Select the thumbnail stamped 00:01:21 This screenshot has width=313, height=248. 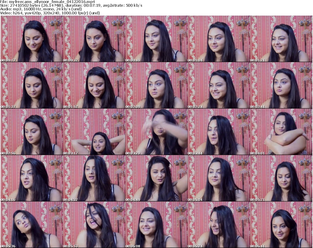click(x=281, y=39)
